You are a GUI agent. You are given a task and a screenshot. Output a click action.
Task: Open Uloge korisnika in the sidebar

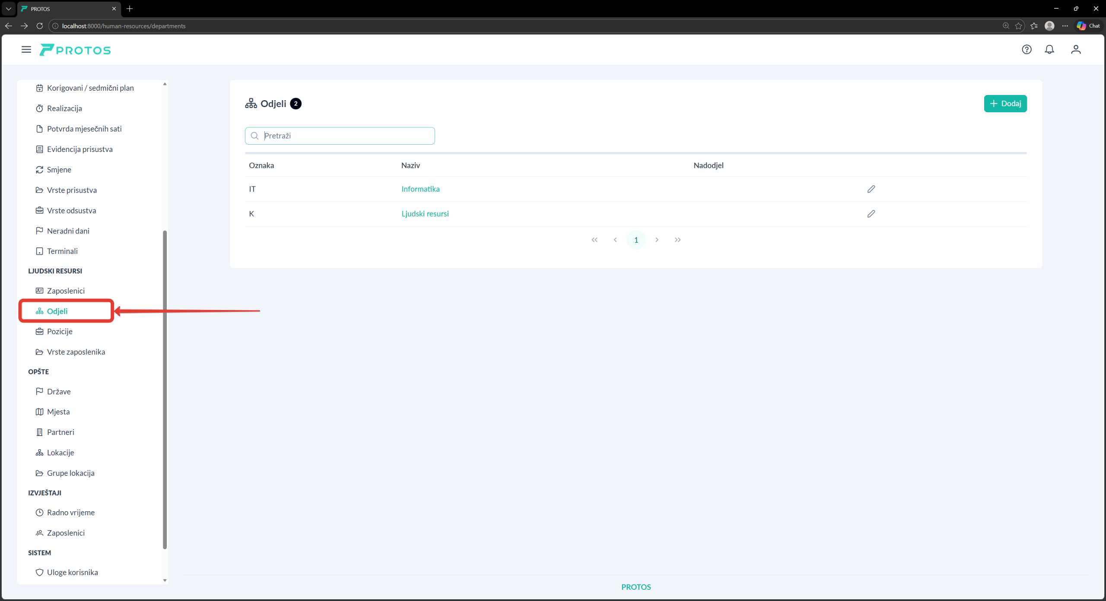72,573
